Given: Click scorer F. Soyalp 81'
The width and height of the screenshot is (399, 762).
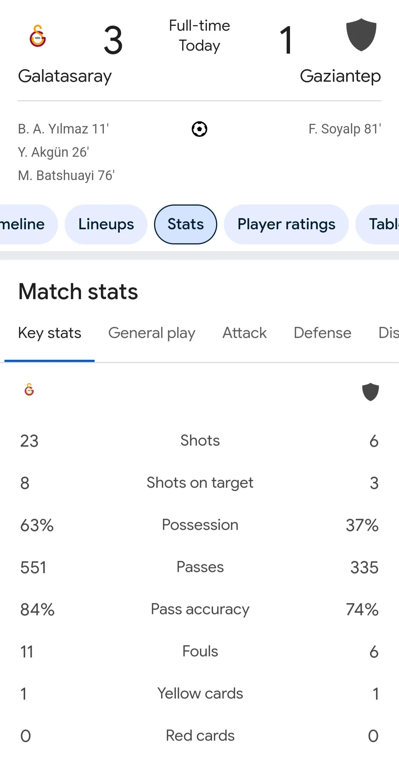Looking at the screenshot, I should (x=344, y=129).
